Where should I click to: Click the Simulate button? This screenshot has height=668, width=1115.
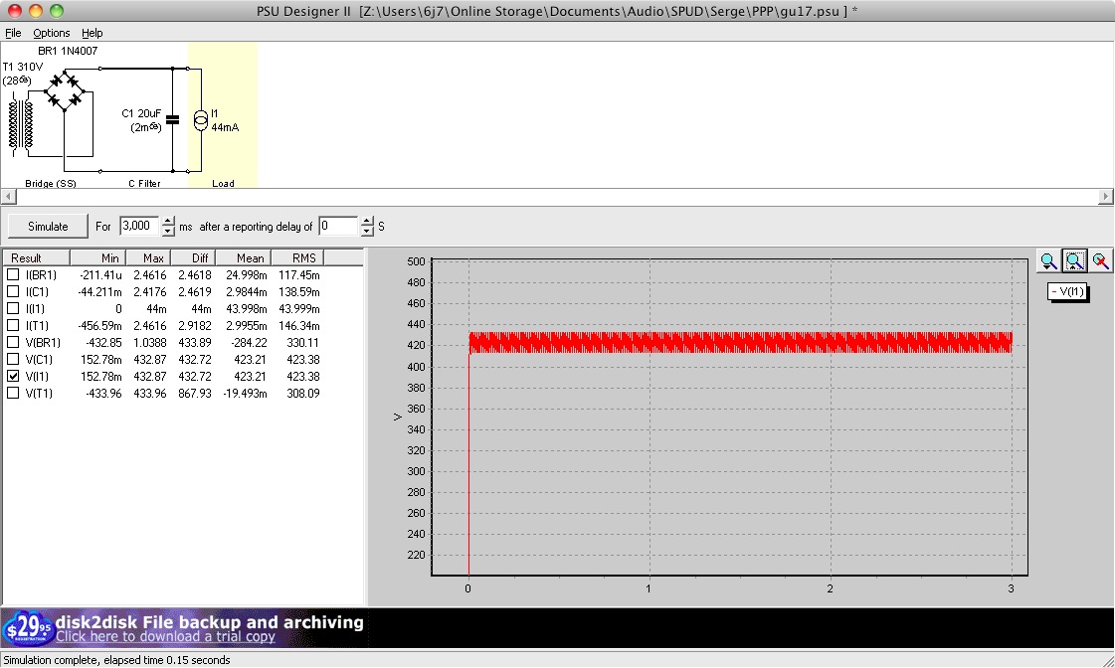tap(48, 226)
